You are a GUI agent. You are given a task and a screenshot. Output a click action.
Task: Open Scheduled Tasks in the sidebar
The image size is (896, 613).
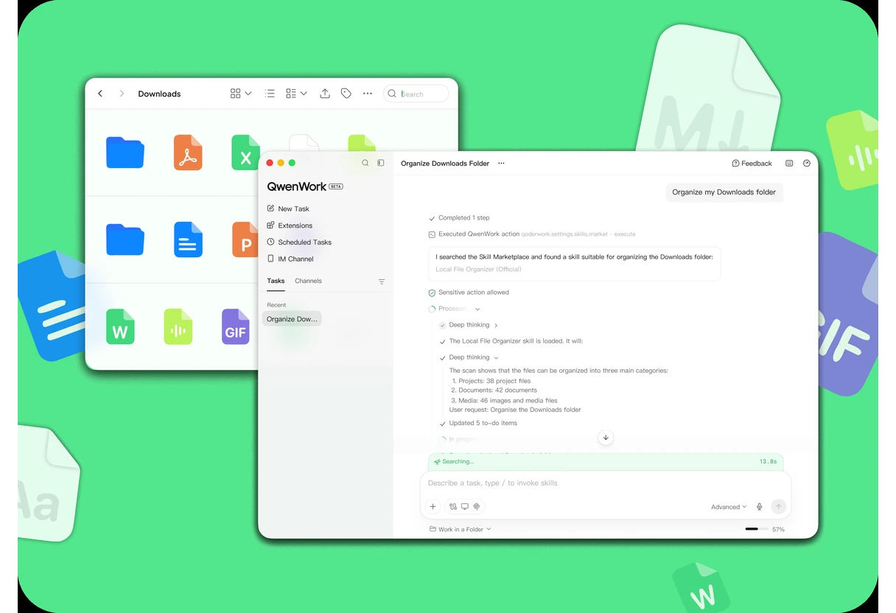point(299,242)
